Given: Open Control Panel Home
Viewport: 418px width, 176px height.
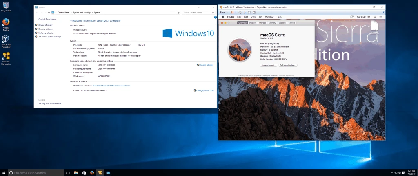Looking at the screenshot, I should [47, 19].
